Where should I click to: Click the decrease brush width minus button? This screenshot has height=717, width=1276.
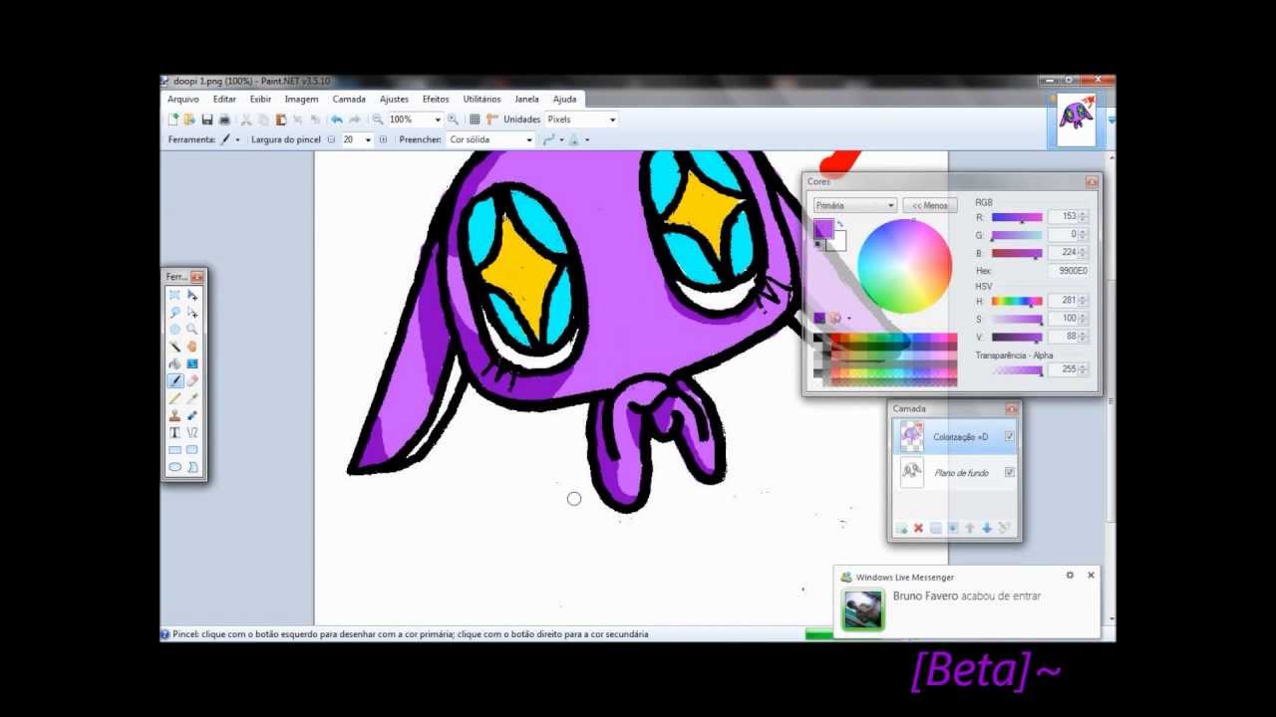tap(332, 140)
